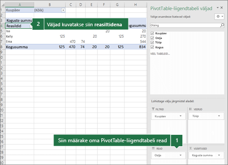This screenshot has width=228, height=165.
Task: Click the Kelly row label
Action: 9,36
